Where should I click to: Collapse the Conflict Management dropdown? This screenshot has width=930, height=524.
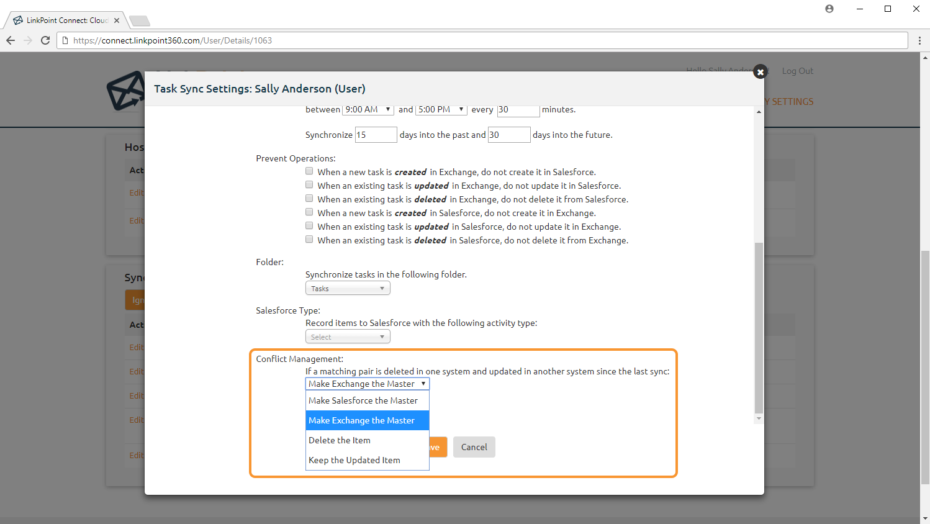(368, 384)
